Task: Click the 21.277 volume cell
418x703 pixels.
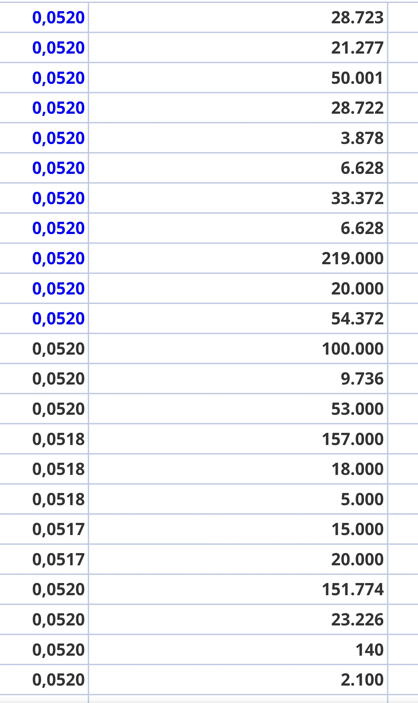Action: [x=238, y=48]
